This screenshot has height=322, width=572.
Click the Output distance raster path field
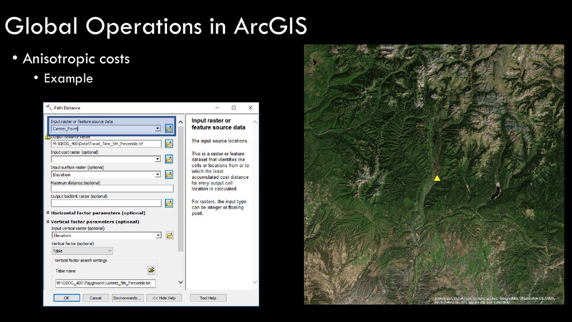[x=106, y=144]
